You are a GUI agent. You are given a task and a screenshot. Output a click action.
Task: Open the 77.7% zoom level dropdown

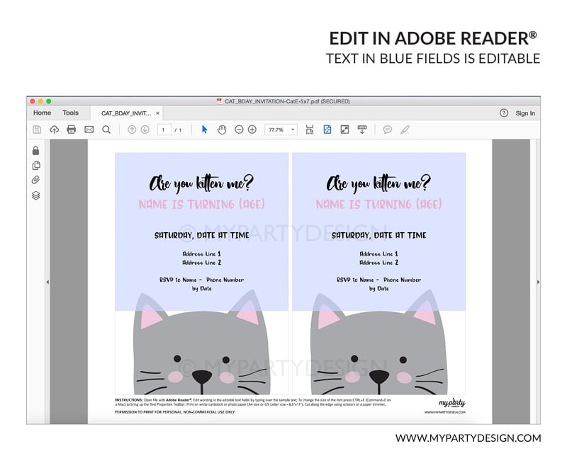(281, 130)
